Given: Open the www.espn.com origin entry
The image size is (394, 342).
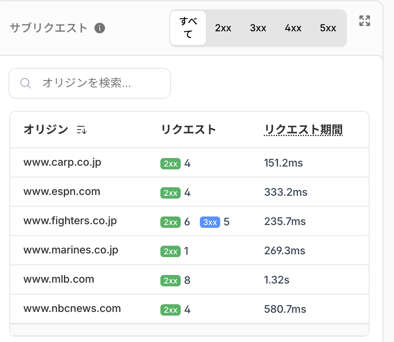Looking at the screenshot, I should (61, 193).
